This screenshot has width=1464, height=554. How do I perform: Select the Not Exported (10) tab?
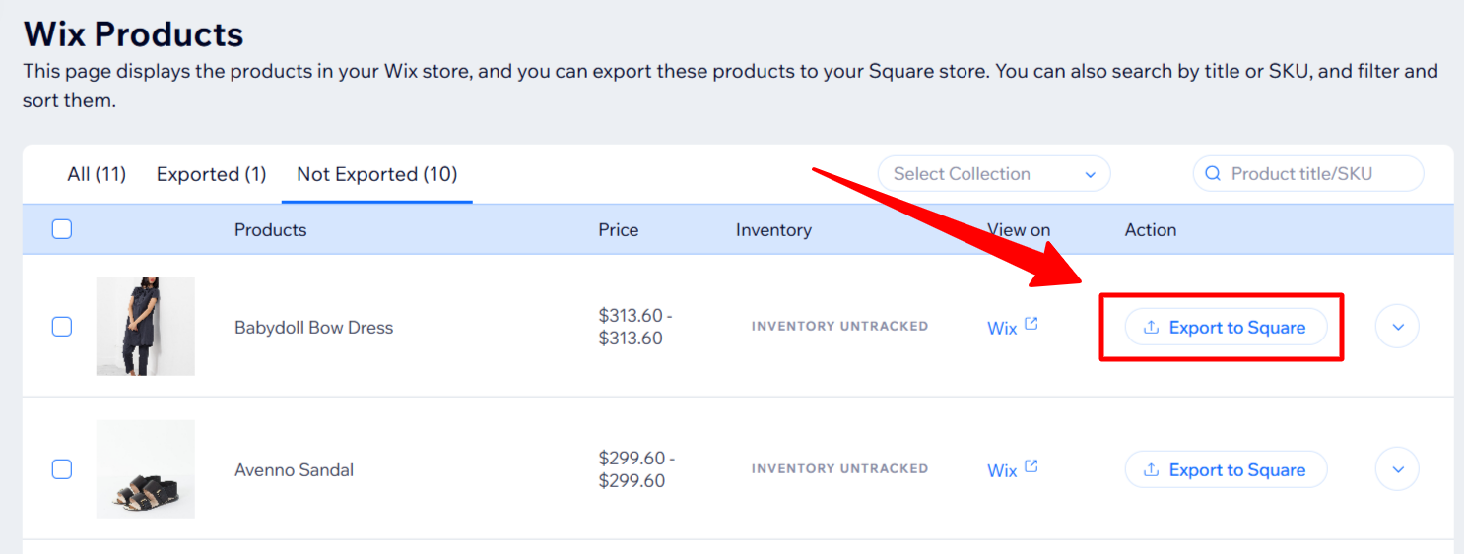click(377, 174)
